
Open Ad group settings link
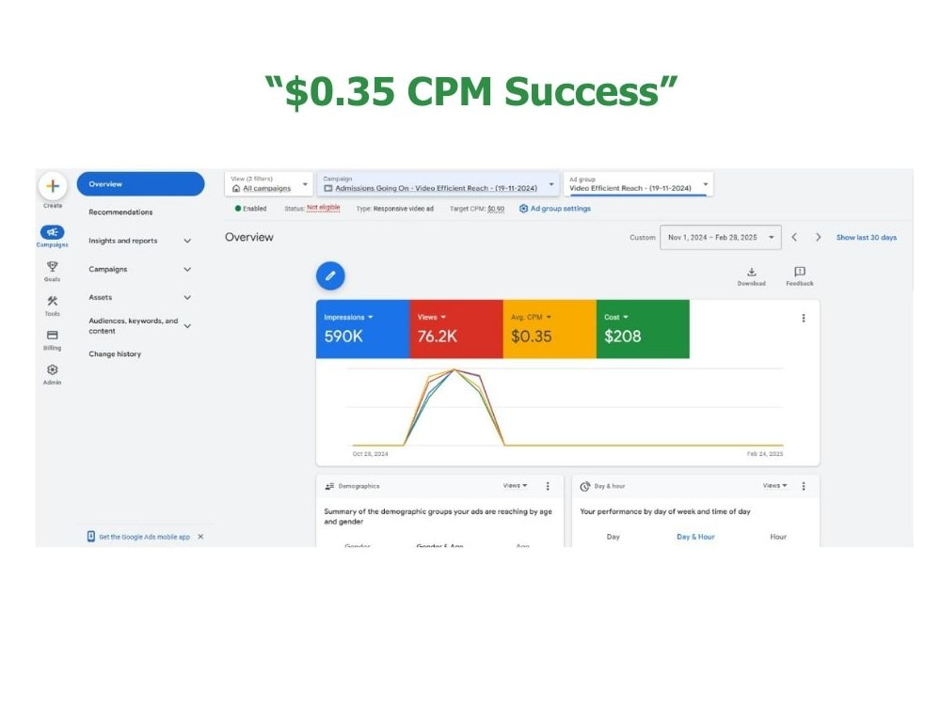coord(561,209)
